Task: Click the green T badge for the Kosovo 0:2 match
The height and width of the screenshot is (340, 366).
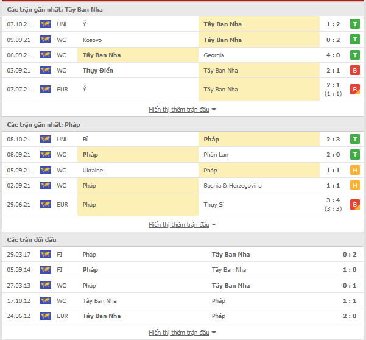Action: [355, 40]
